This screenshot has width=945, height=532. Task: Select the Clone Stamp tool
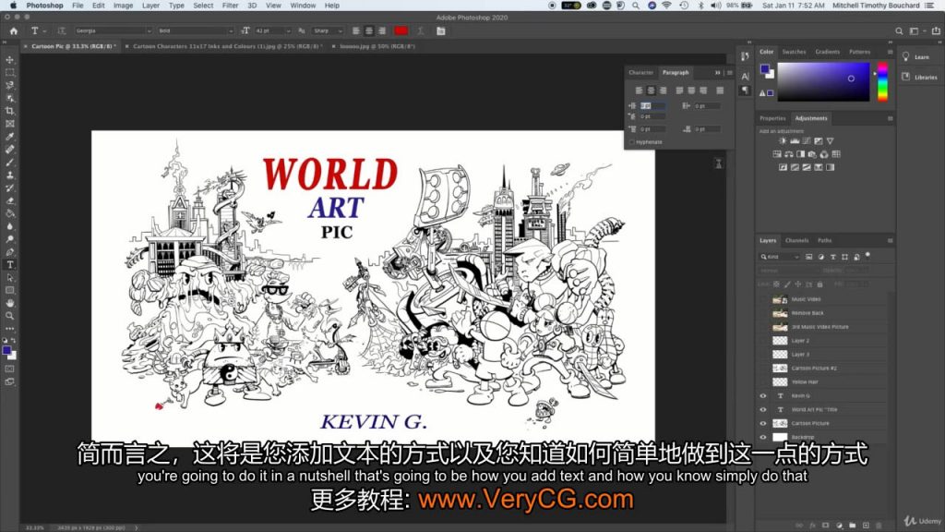[x=9, y=175]
